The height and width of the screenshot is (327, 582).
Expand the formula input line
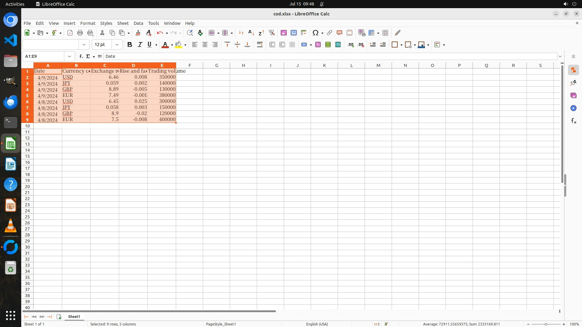tap(560, 56)
